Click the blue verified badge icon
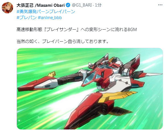167x132 pixels. click(68, 5)
